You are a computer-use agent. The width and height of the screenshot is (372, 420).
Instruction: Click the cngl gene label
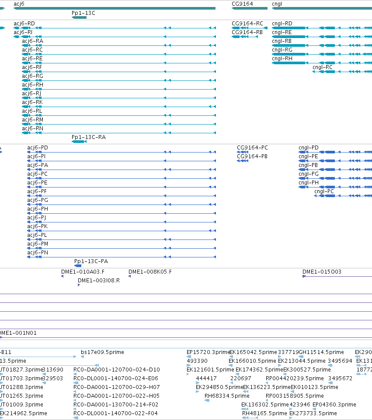coord(277,4)
